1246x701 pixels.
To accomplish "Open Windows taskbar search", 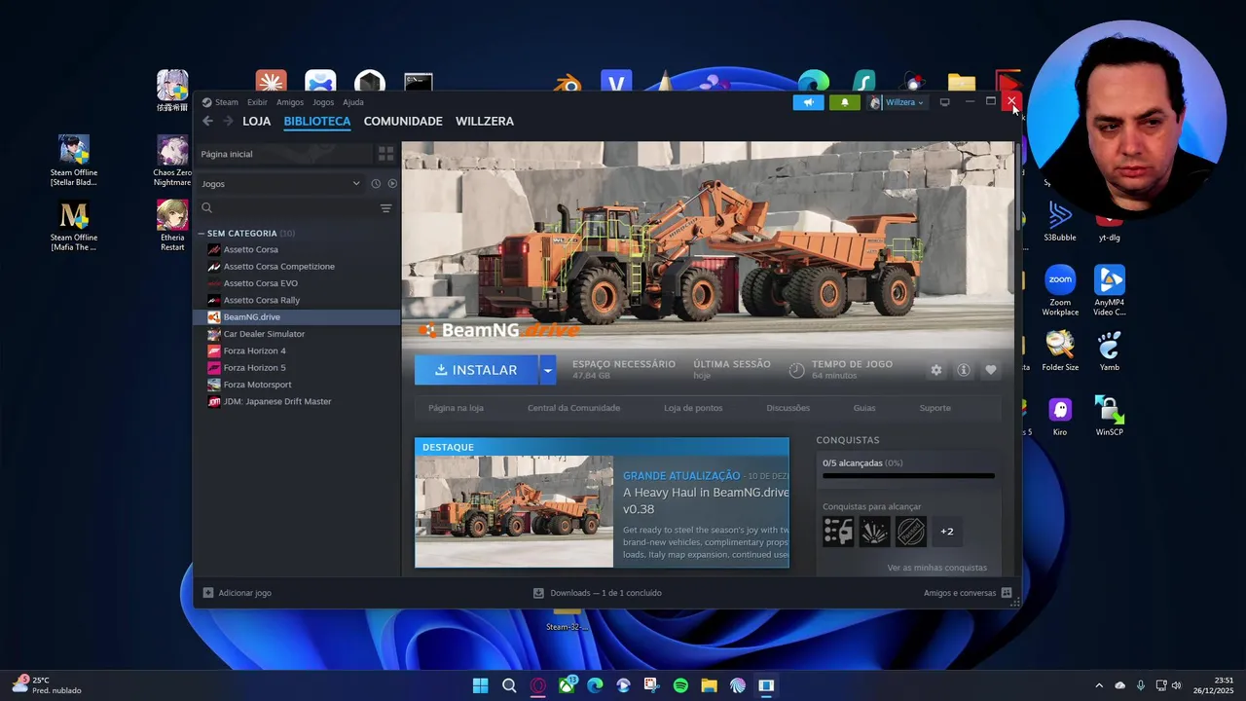I will [x=509, y=685].
